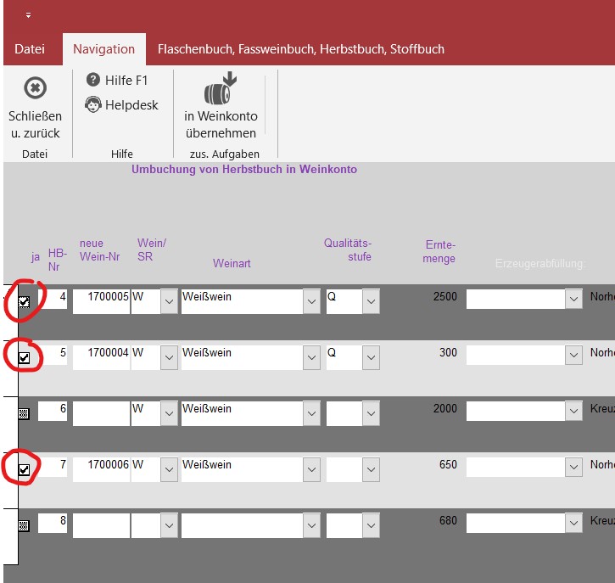
Task: Open the Datei tab
Action: pos(30,49)
